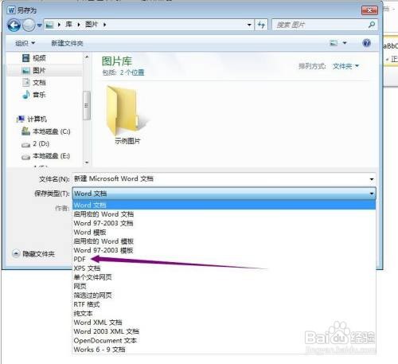Click the save type combo box
Image resolution: width=398 pixels, height=364 pixels.
pos(224,194)
